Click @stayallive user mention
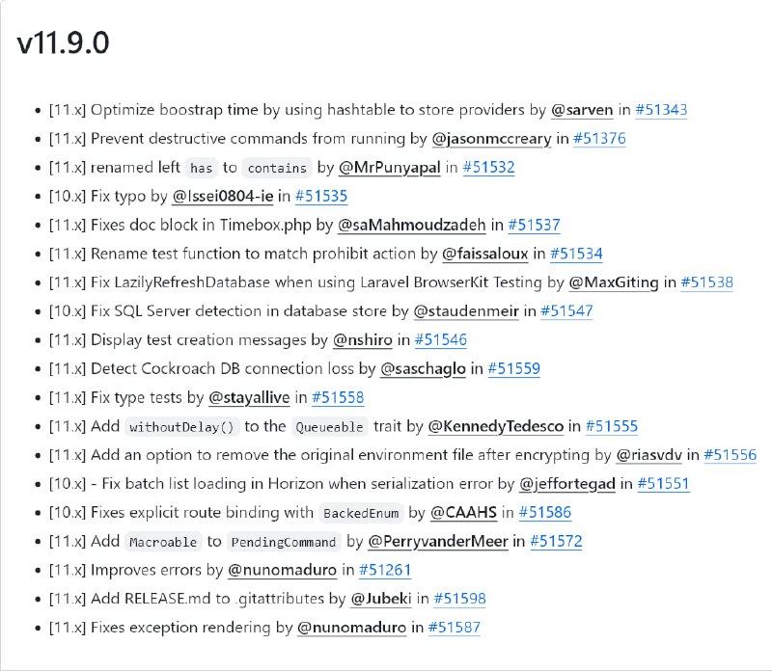The width and height of the screenshot is (772, 671). tap(249, 397)
